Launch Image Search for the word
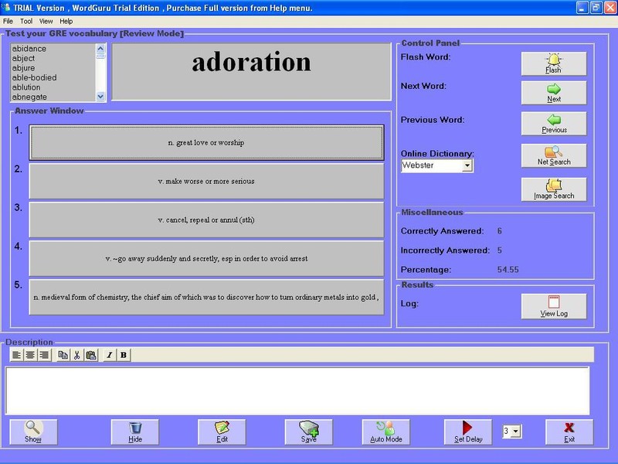 (x=553, y=189)
